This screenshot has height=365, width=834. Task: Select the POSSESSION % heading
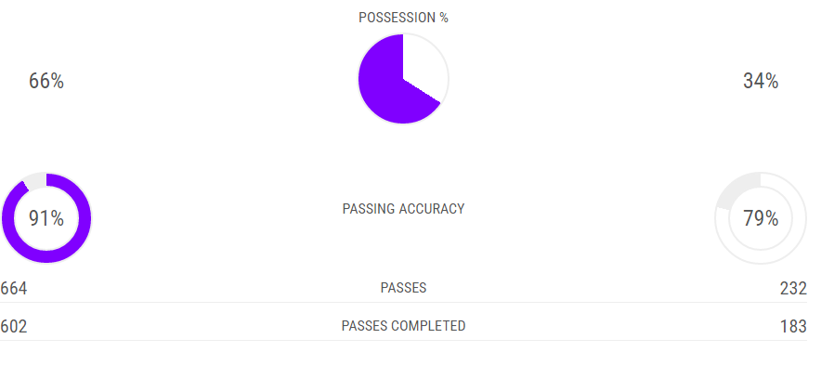403,18
